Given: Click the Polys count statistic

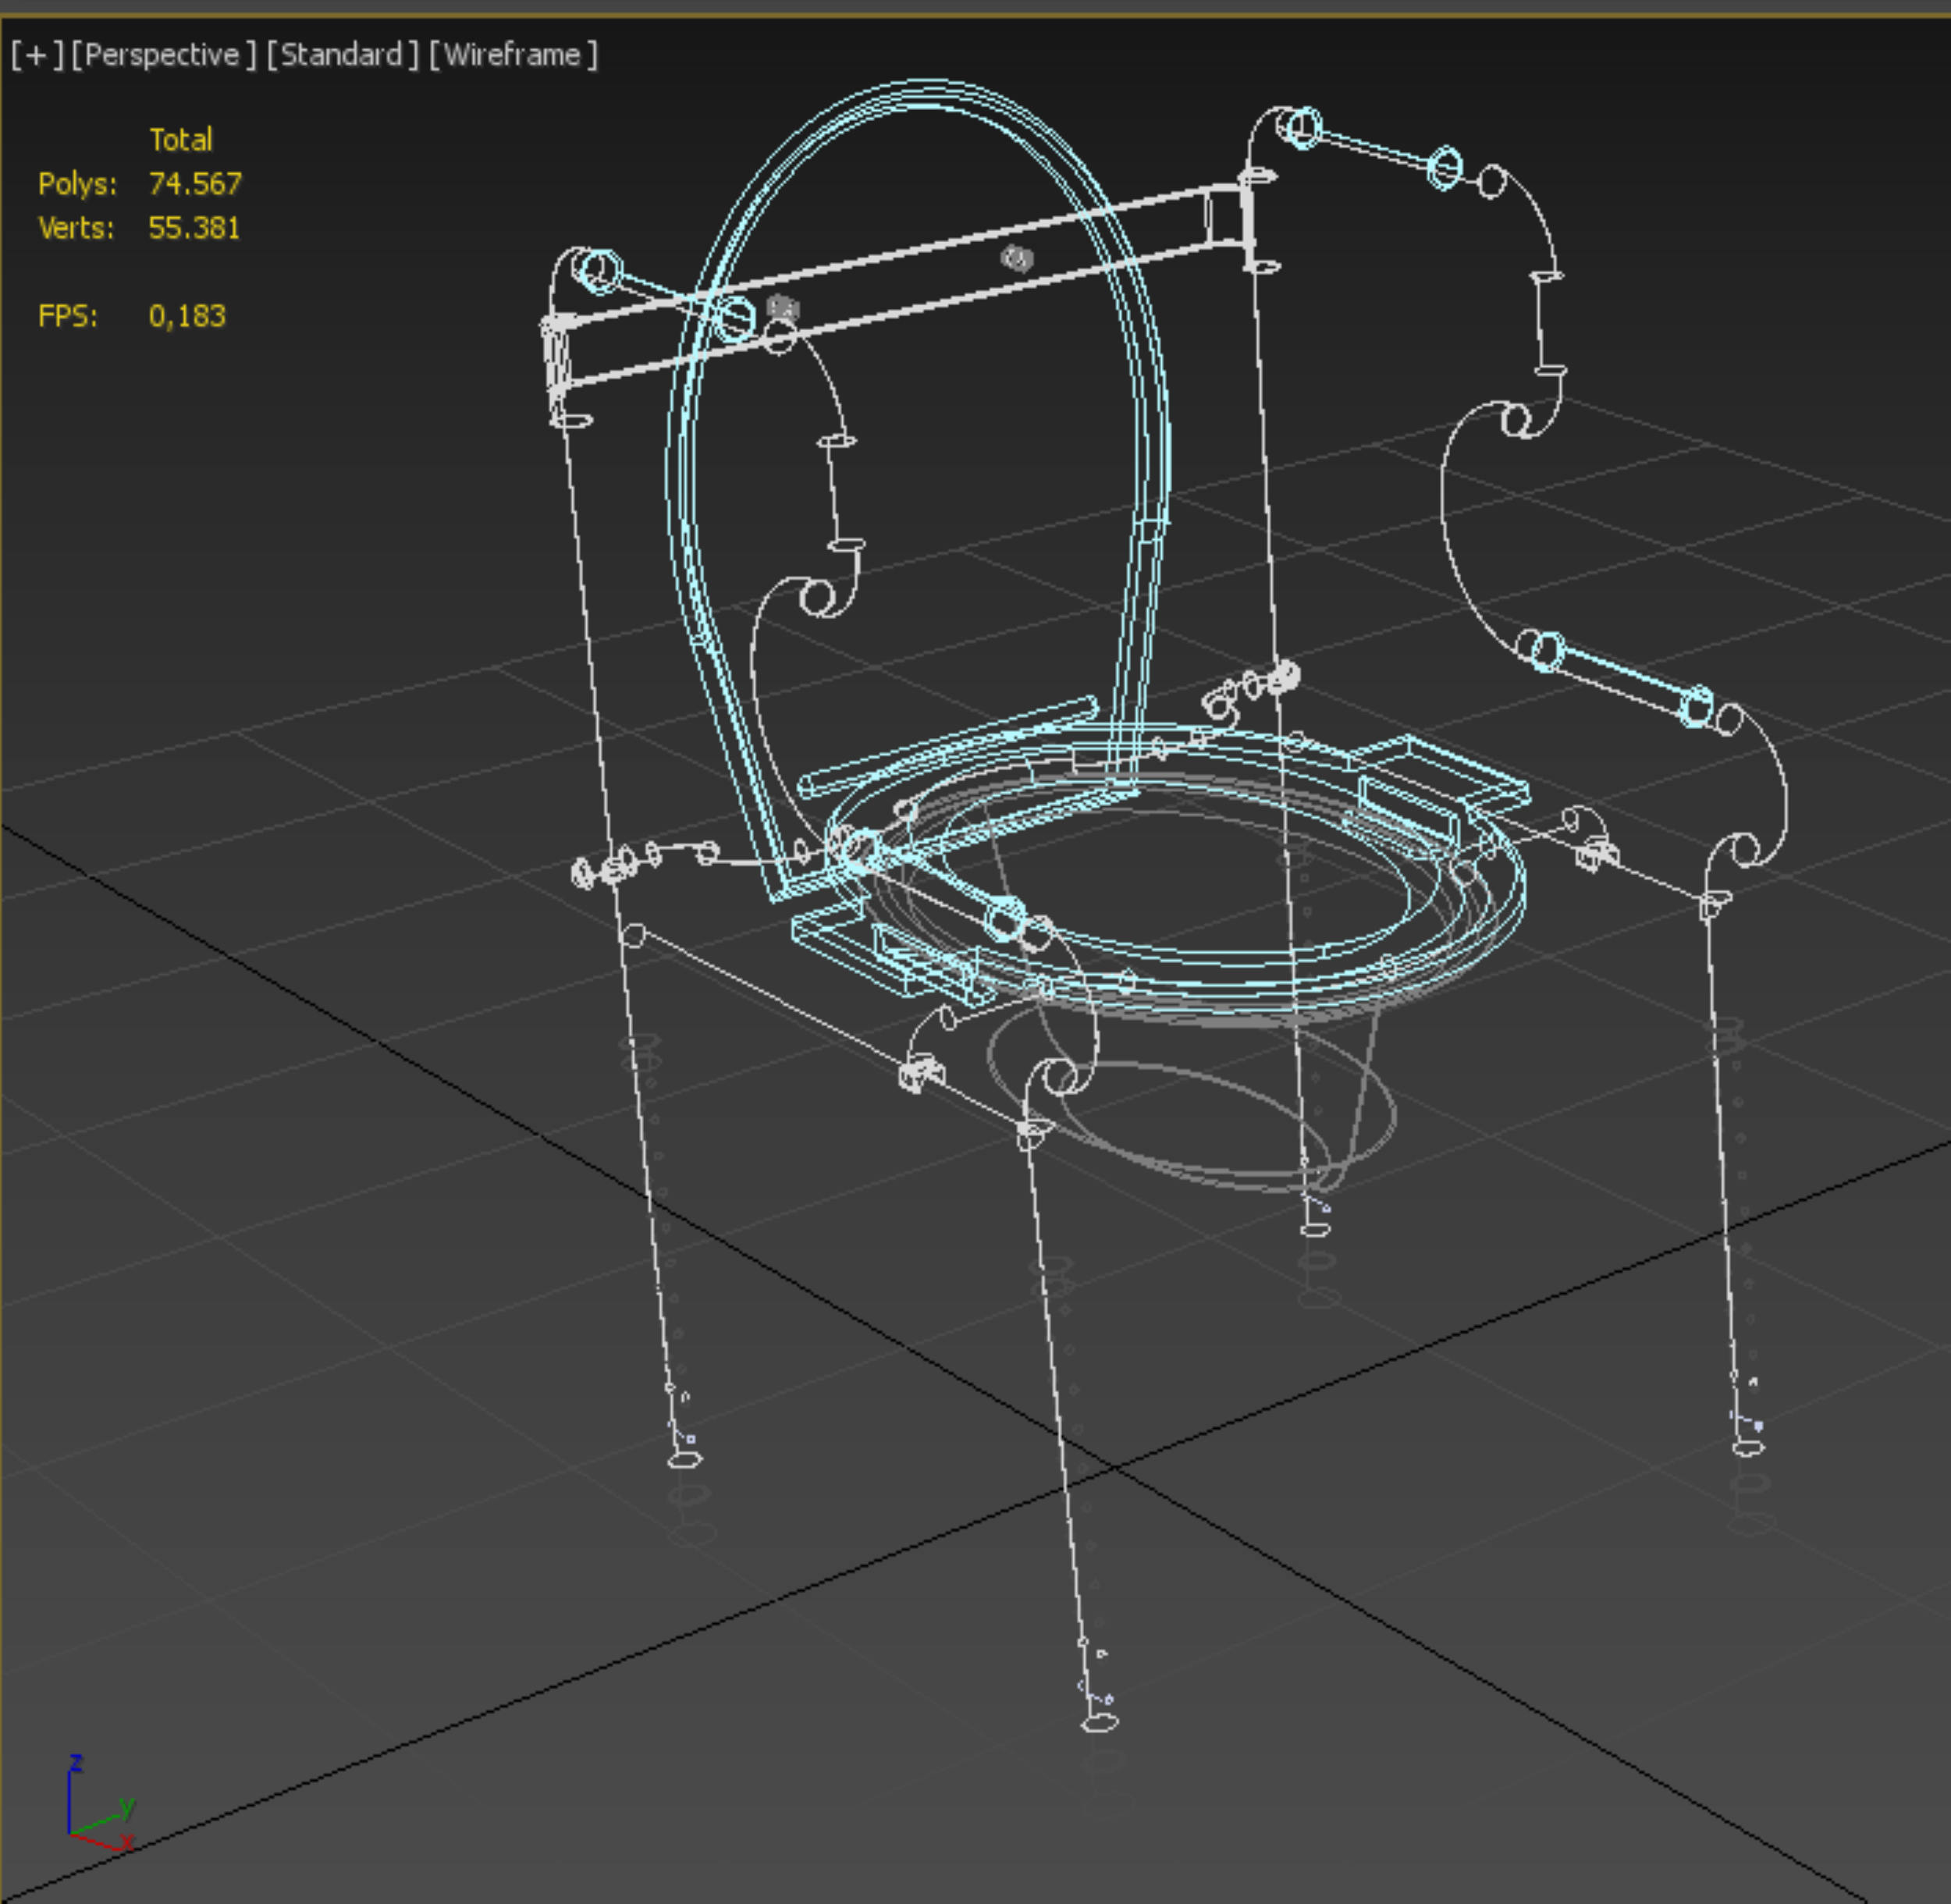Looking at the screenshot, I should pos(194,184).
